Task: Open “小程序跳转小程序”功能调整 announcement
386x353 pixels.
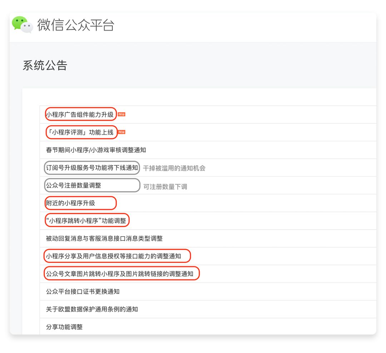Action: tap(86, 221)
